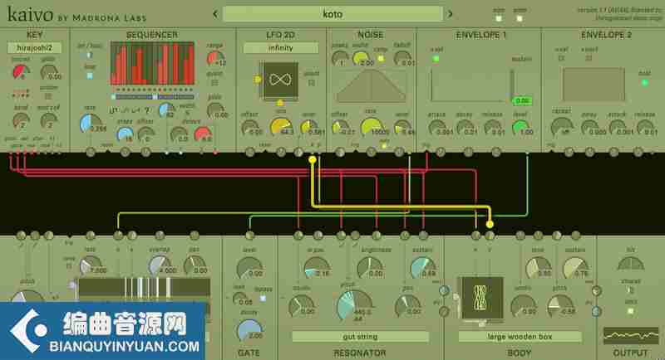Viewport: 665px width, 360px height.
Task: Click the green Envelope 1 level knob
Action: 521,128
